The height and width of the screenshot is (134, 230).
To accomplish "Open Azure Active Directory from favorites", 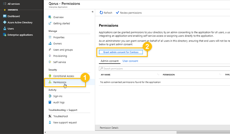I will click(x=20, y=22).
